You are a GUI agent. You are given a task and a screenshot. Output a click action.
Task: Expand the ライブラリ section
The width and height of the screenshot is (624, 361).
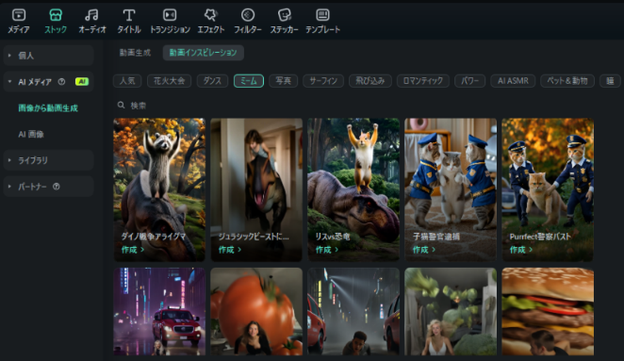(x=49, y=160)
